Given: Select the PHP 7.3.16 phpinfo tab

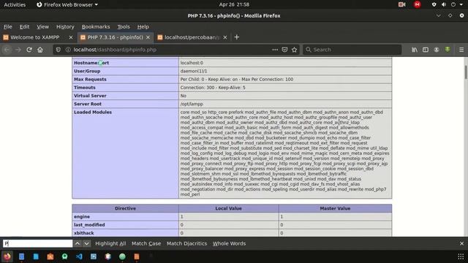Looking at the screenshot, I should (x=116, y=37).
